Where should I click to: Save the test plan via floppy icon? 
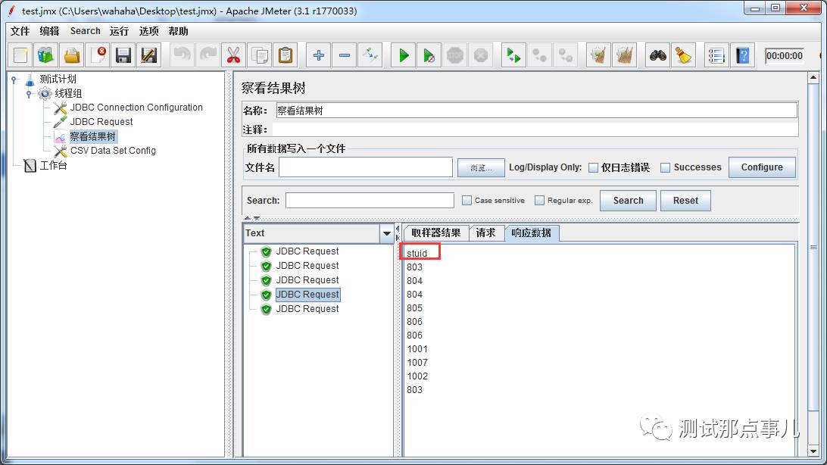coord(123,55)
